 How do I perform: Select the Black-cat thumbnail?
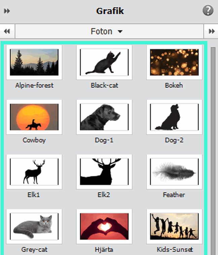pyautogui.click(x=104, y=62)
